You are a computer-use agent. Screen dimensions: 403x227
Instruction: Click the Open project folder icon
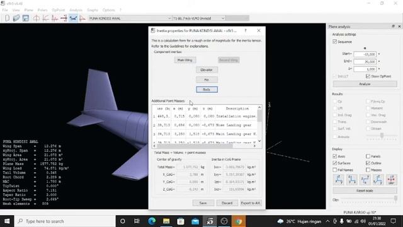(x=16, y=18)
